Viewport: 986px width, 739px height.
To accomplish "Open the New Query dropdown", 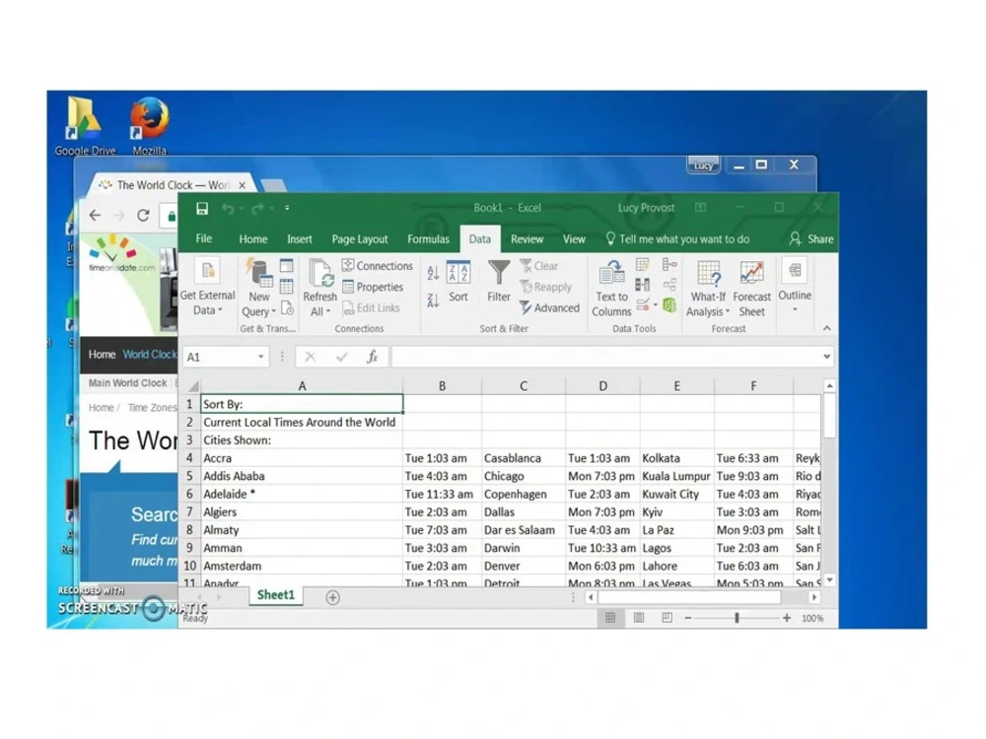I will pyautogui.click(x=258, y=287).
